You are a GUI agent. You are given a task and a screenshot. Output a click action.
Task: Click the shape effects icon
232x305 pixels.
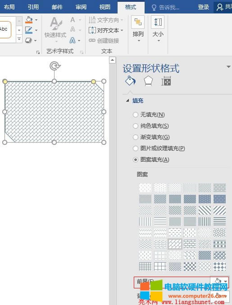click(x=29, y=40)
